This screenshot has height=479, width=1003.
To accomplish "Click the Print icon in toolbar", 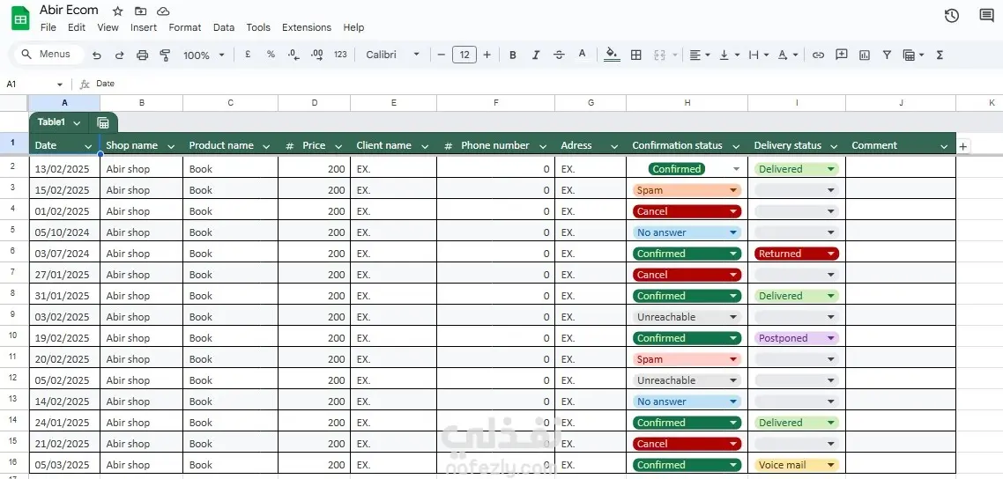I will click(x=142, y=55).
